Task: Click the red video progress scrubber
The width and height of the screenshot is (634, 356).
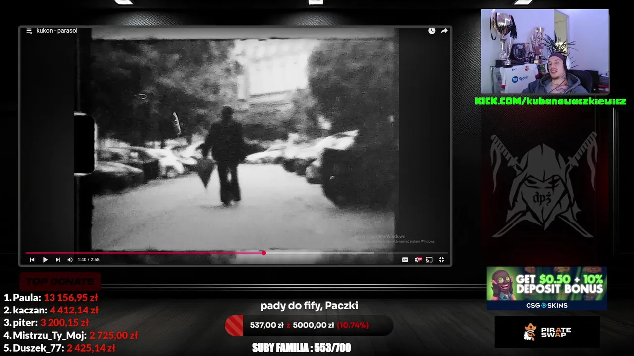Action: tap(264, 253)
